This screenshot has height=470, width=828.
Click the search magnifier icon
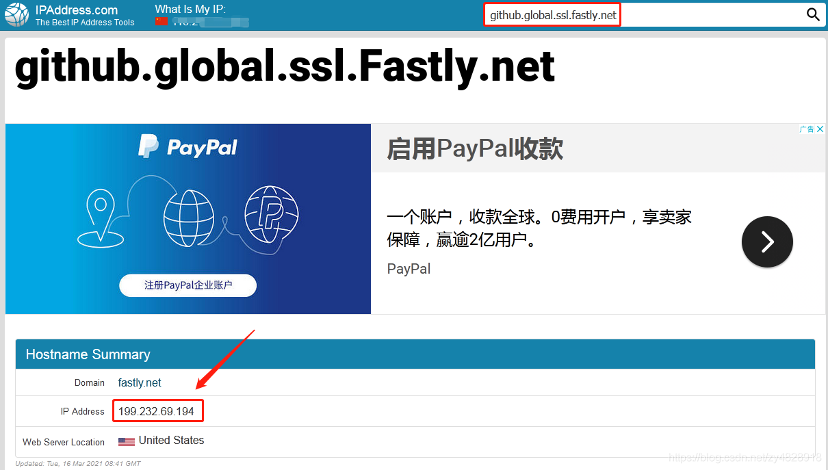point(813,14)
